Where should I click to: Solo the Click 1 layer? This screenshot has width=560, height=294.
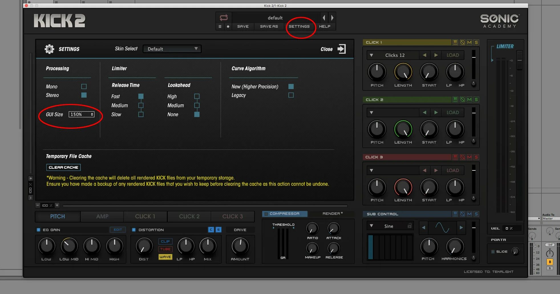click(x=476, y=42)
